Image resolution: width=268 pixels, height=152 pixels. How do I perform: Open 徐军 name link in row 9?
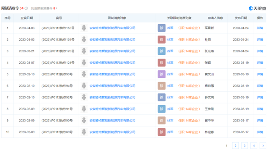point(170,120)
